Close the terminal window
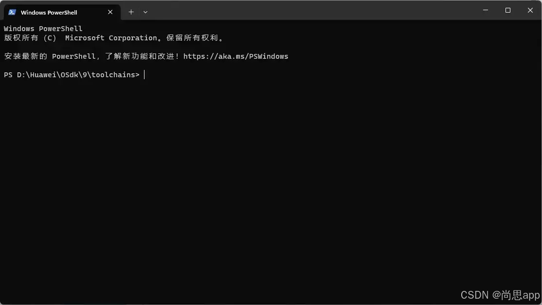This screenshot has width=542, height=305. [x=530, y=10]
